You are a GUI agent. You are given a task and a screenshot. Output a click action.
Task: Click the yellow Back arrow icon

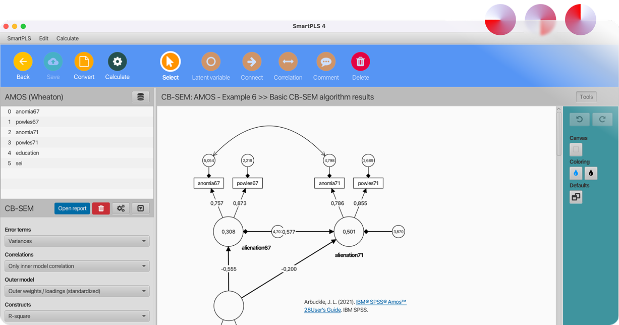pyautogui.click(x=23, y=62)
